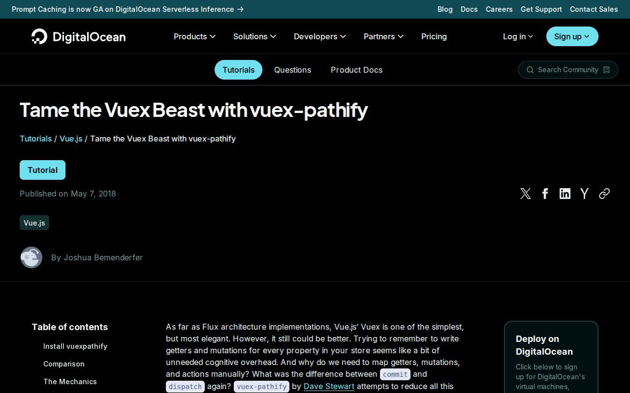The height and width of the screenshot is (393, 630).
Task: Open author Joshua Bemenderfer's profile
Action: tap(103, 257)
